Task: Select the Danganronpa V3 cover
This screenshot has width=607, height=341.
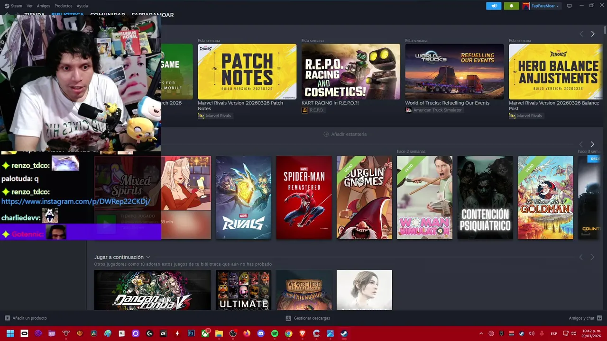Action: pyautogui.click(x=152, y=290)
